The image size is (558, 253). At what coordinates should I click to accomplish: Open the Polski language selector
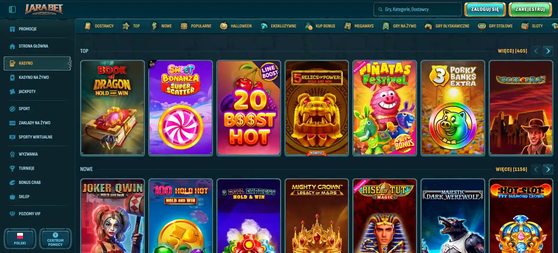tap(20, 239)
